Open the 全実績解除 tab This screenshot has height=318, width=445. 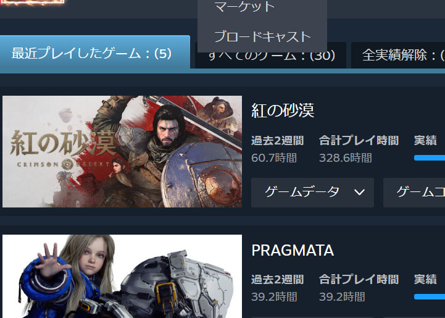pyautogui.click(x=398, y=56)
